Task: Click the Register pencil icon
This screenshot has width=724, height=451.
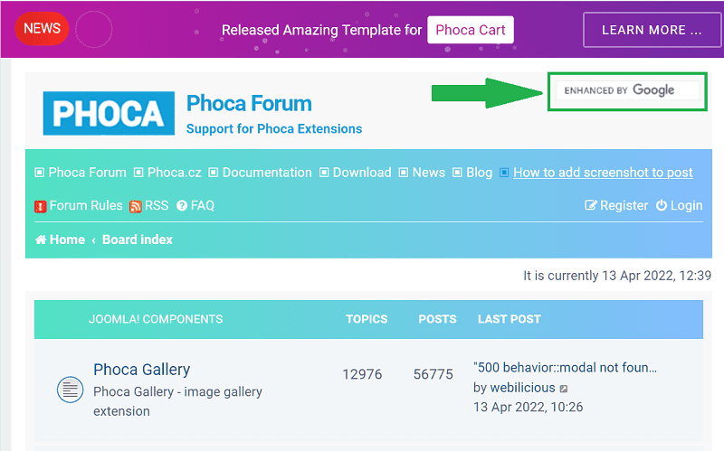Action: click(591, 206)
